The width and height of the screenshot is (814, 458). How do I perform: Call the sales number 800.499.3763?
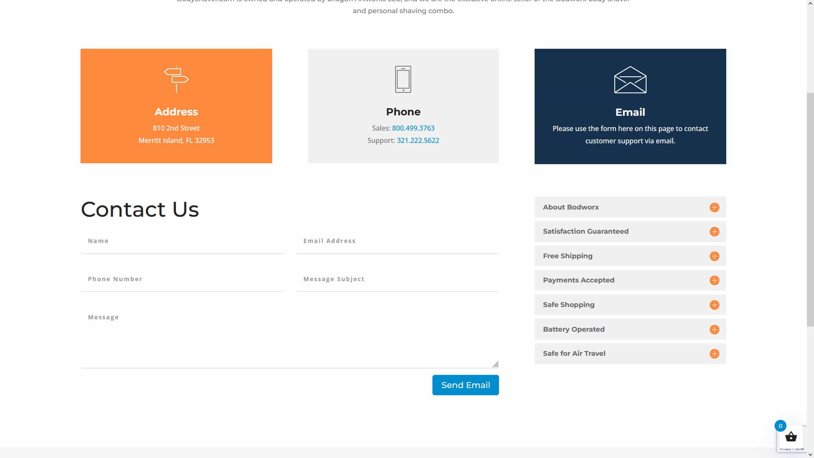tap(413, 128)
